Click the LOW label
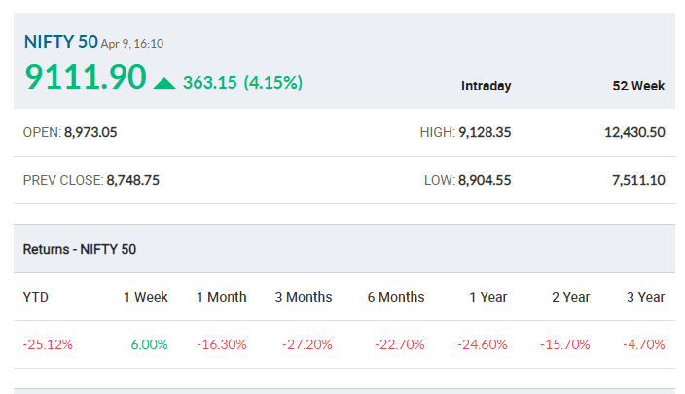Image resolution: width=685 pixels, height=394 pixels. click(x=440, y=180)
